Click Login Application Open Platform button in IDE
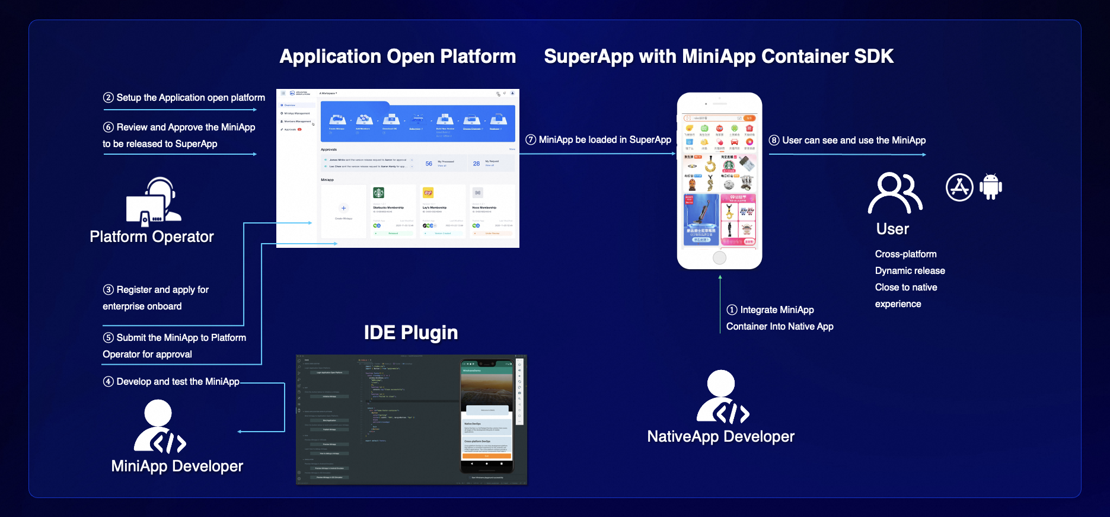The height and width of the screenshot is (517, 1110). tap(330, 372)
